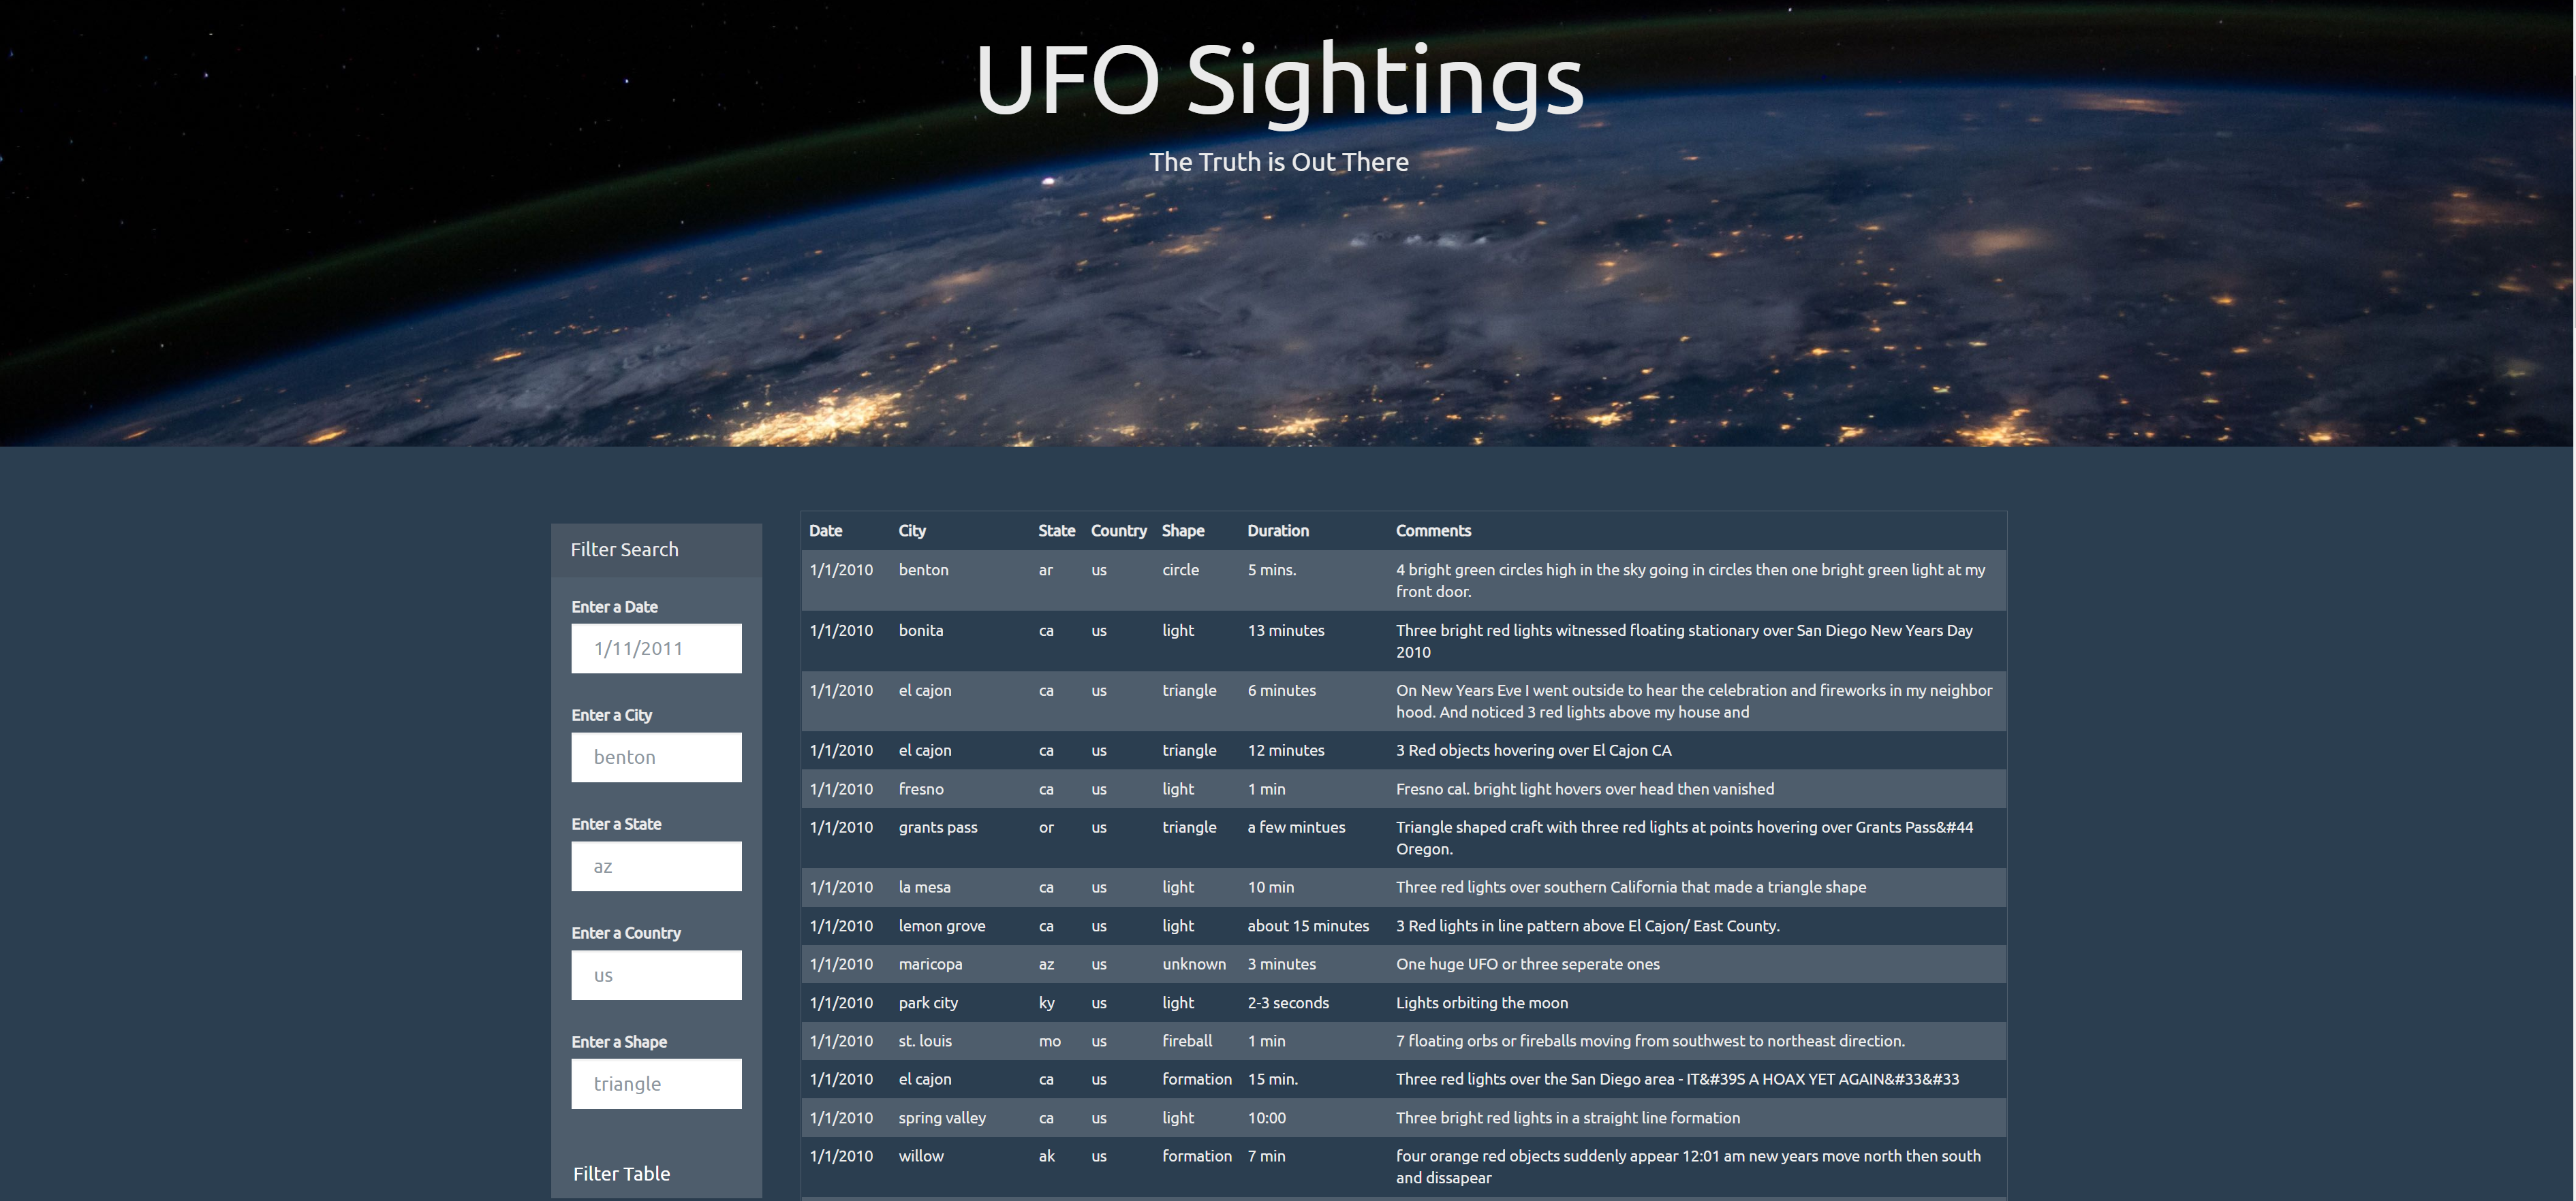Select the spring valley city cell
Viewport: 2576px width, 1201px height.
click(x=942, y=1118)
